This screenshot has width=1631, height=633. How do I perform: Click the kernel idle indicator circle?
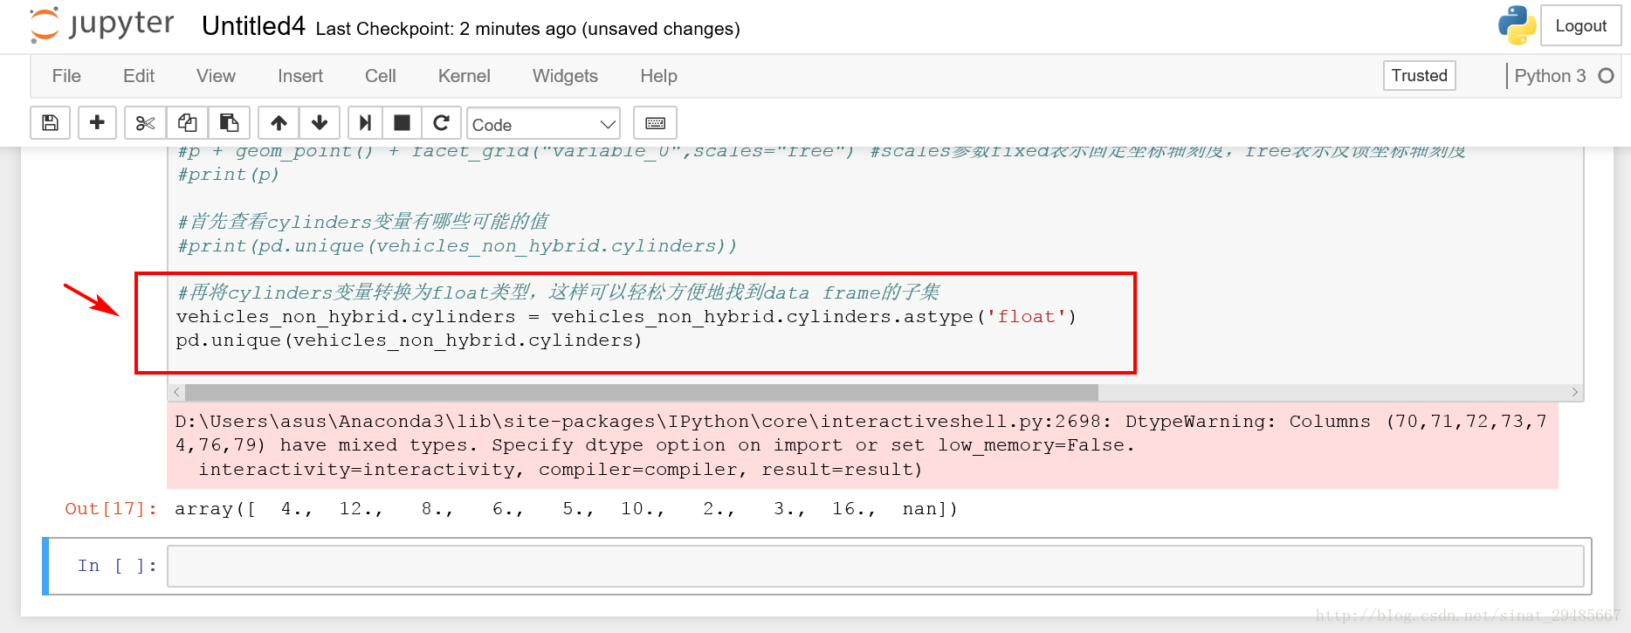tap(1606, 76)
